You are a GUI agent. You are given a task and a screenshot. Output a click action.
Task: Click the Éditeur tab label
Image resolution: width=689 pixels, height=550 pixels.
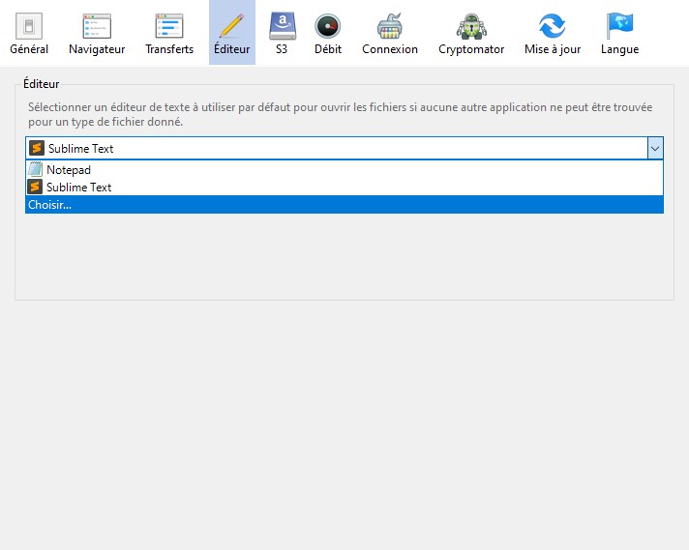231,49
